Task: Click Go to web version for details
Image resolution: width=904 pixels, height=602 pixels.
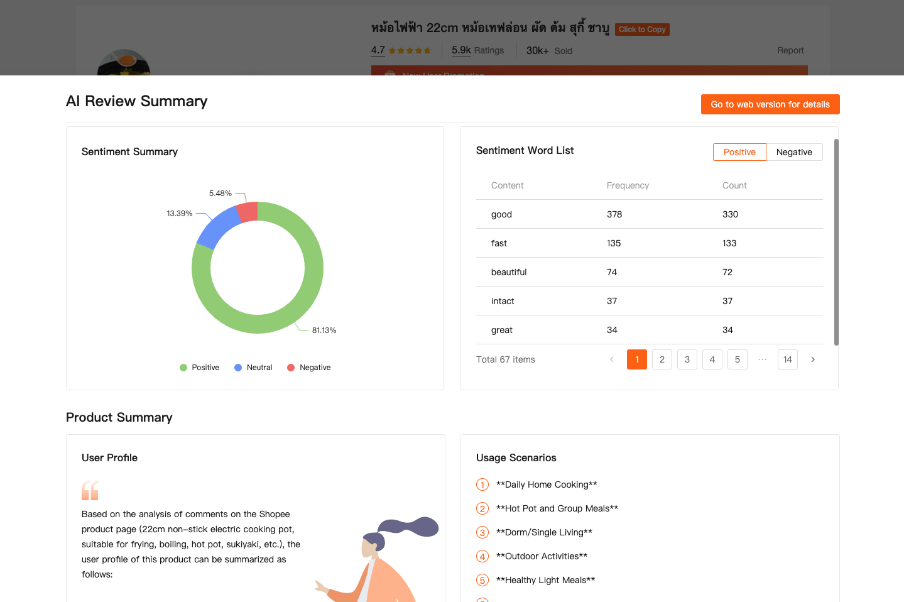Action: (770, 104)
